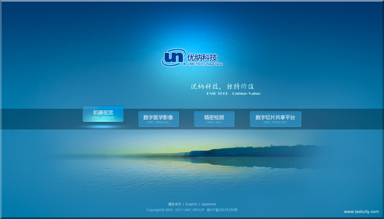Click the 京ICP备05076256号 registration text
The width and height of the screenshot is (384, 219).
click(222, 210)
